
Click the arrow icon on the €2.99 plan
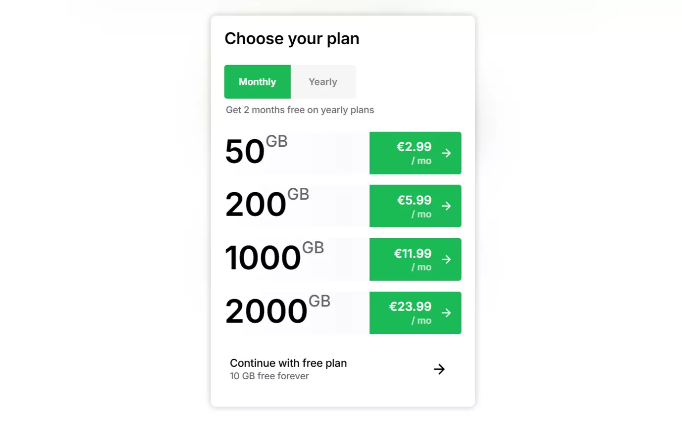pos(446,153)
